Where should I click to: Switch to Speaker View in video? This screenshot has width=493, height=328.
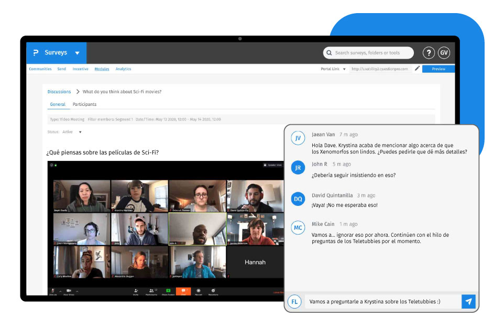272,165
